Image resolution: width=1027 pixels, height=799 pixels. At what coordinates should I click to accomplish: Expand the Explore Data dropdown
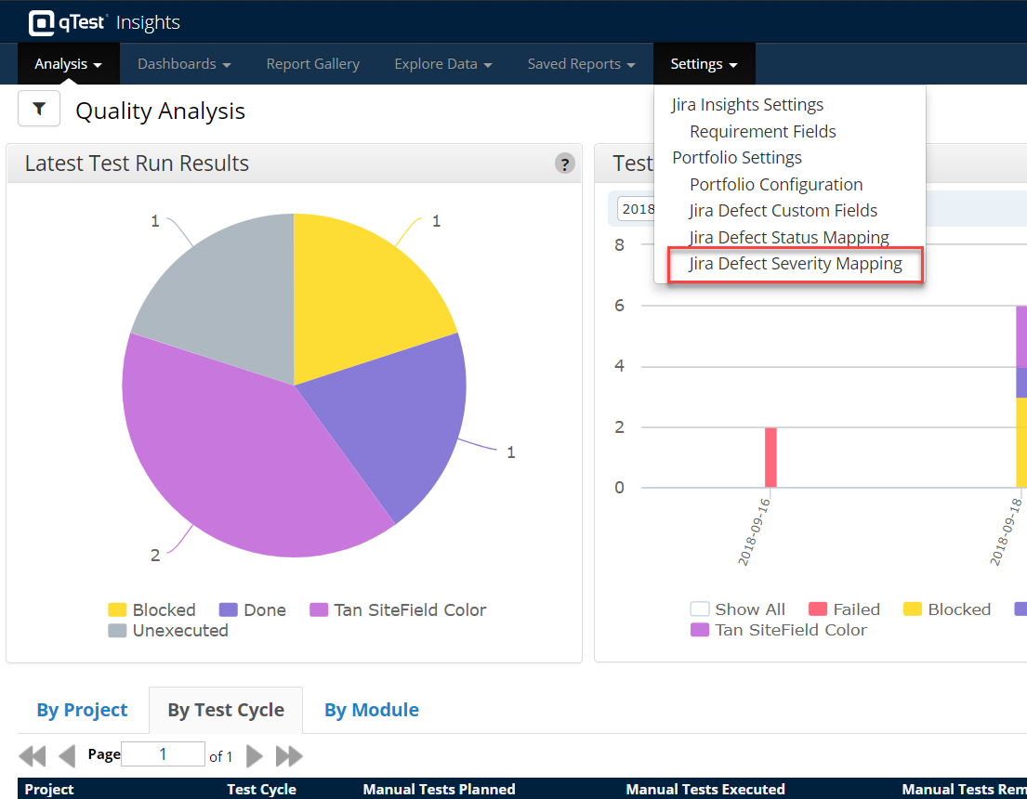pos(442,64)
